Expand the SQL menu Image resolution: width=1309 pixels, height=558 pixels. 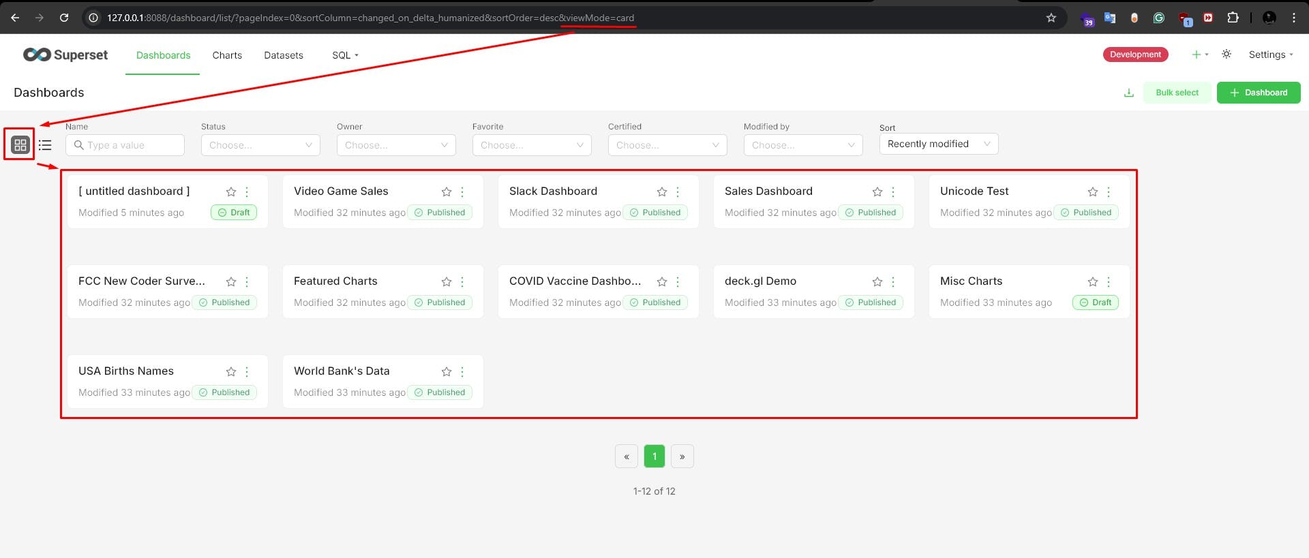tap(345, 55)
